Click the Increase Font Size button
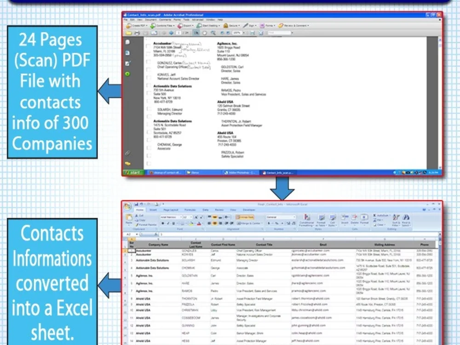This screenshot has width=460, height=345. coord(196,217)
